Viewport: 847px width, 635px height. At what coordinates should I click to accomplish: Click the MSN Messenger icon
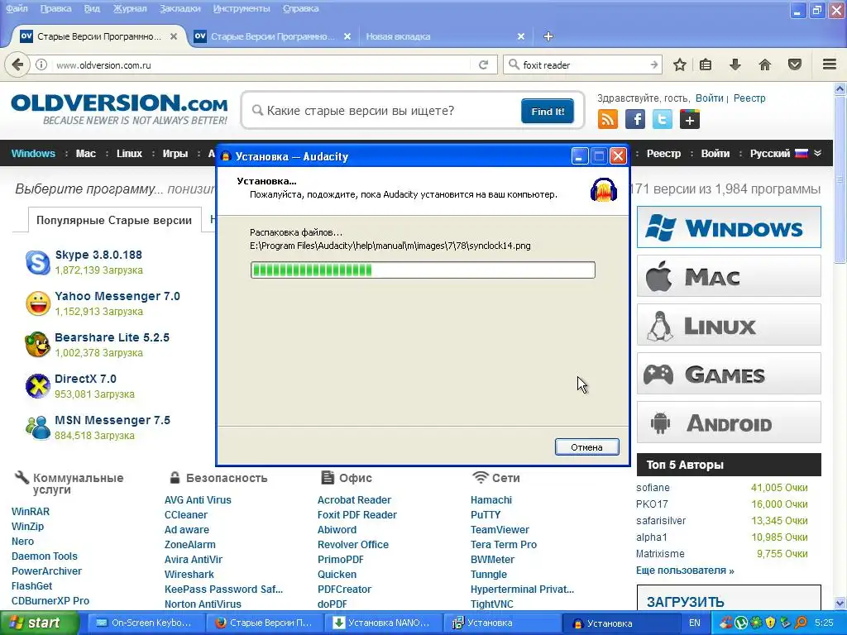[x=38, y=427]
